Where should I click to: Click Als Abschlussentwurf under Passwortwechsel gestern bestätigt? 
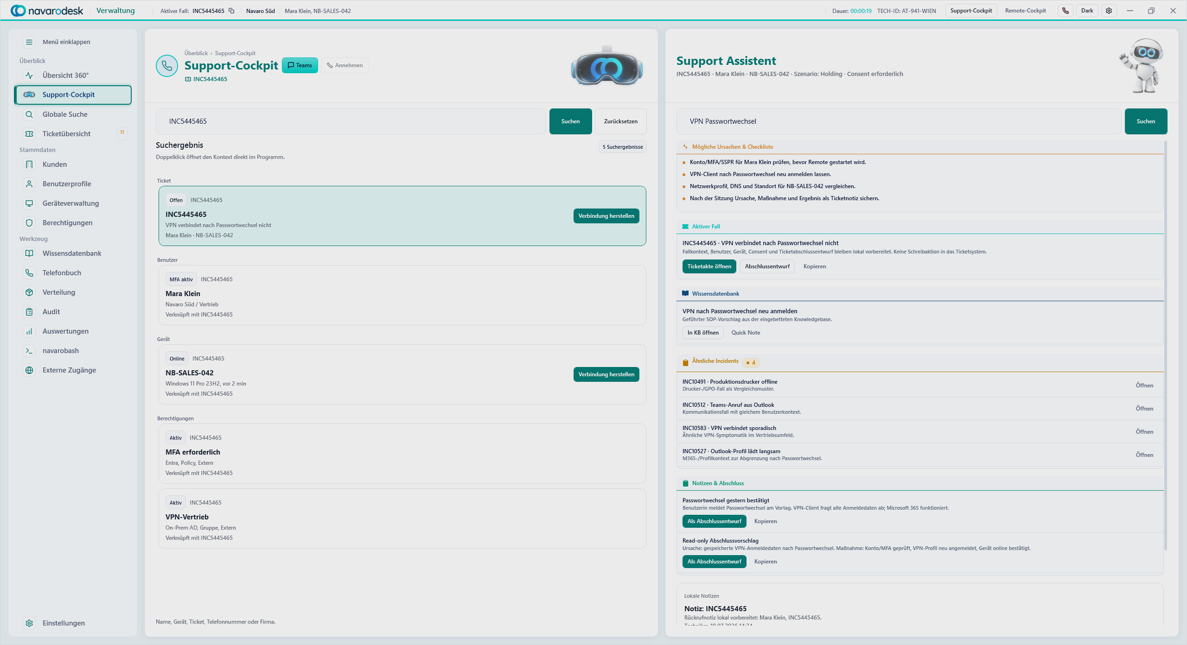714,521
